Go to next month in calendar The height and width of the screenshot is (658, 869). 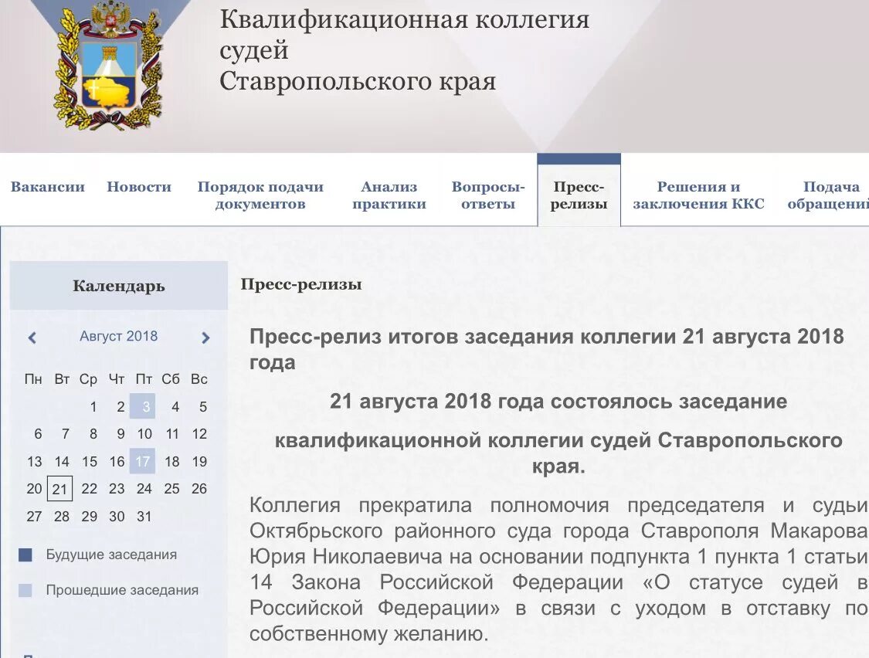click(x=205, y=337)
